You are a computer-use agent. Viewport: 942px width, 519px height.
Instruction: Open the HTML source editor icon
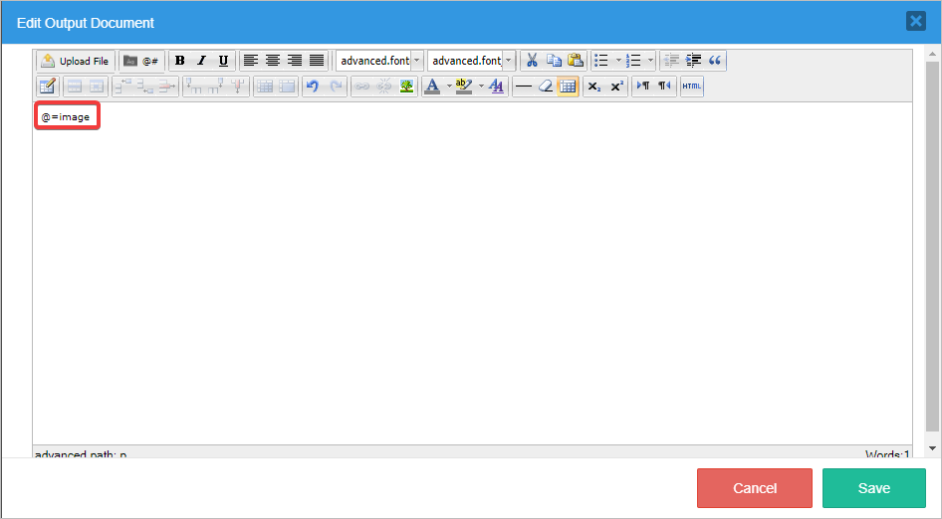[691, 86]
